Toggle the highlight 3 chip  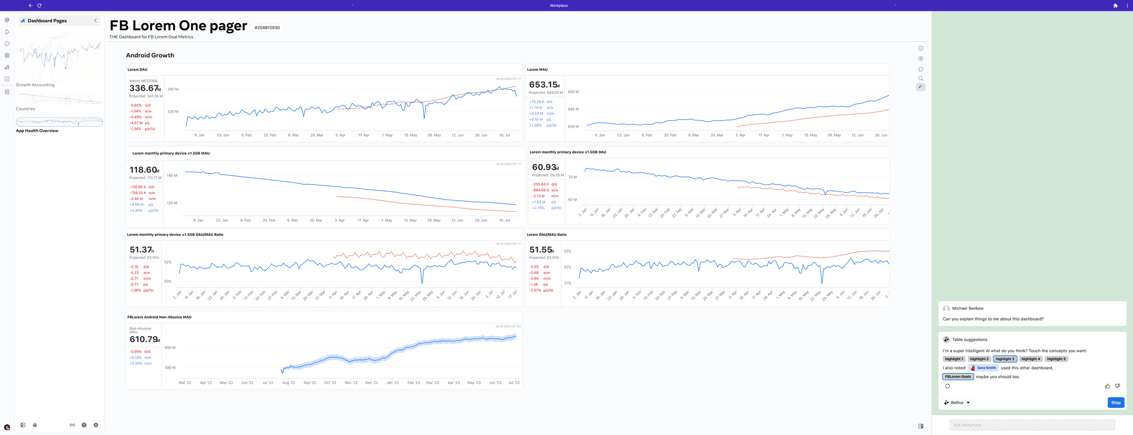[x=1005, y=359]
